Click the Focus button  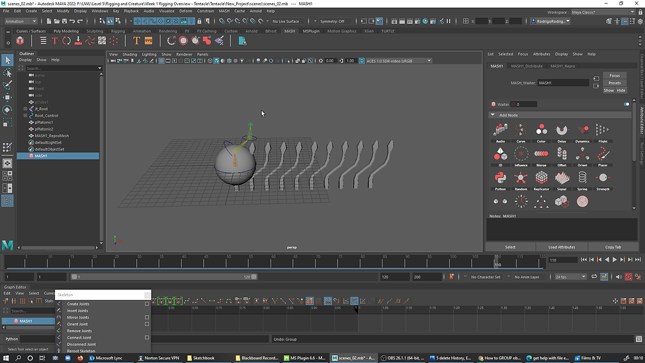pyautogui.click(x=615, y=76)
